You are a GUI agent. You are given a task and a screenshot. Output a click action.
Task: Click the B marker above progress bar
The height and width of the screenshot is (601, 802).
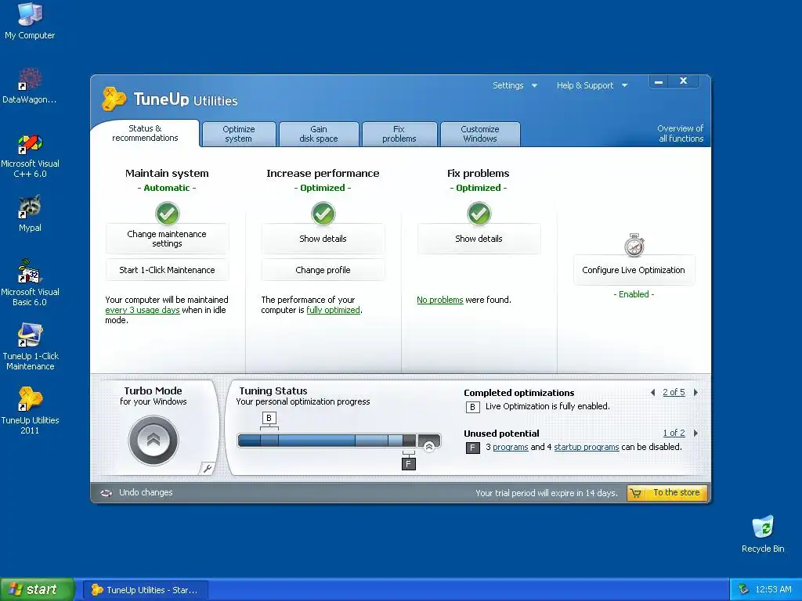[269, 418]
